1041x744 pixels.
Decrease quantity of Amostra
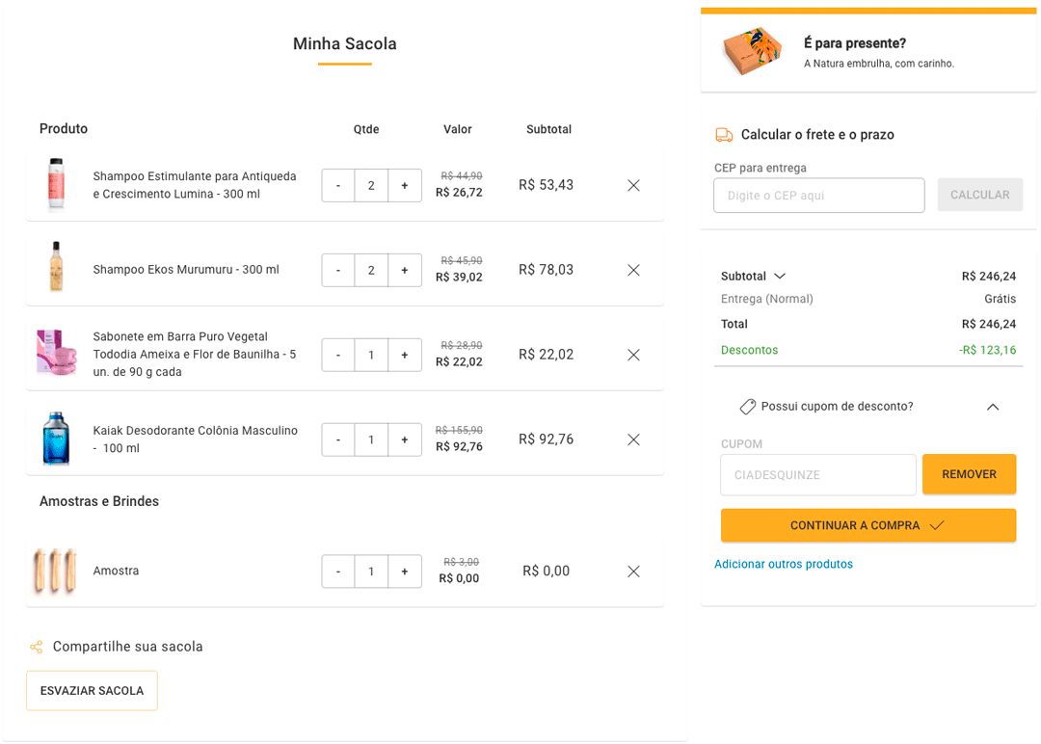pyautogui.click(x=338, y=571)
